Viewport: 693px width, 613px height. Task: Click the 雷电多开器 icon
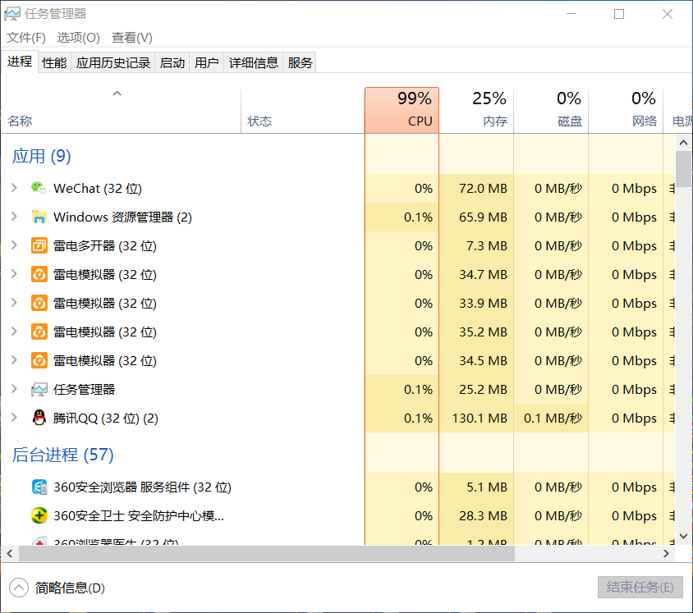[39, 245]
